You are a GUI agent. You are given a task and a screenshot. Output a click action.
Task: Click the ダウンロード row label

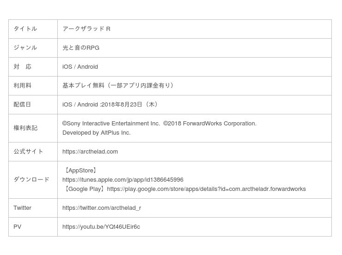tap(31, 180)
